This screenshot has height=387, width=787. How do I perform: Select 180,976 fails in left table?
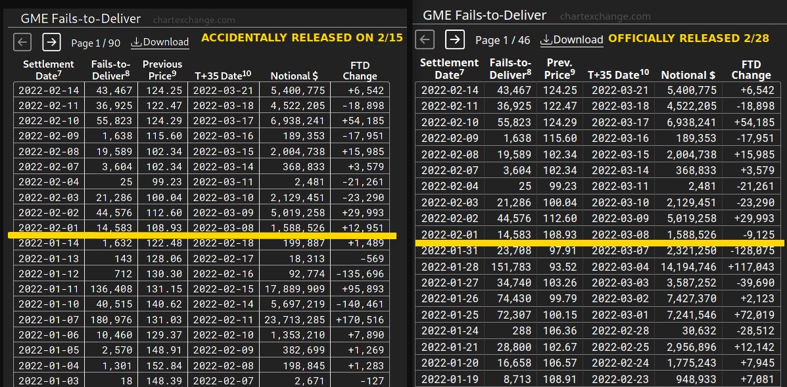pyautogui.click(x=111, y=319)
